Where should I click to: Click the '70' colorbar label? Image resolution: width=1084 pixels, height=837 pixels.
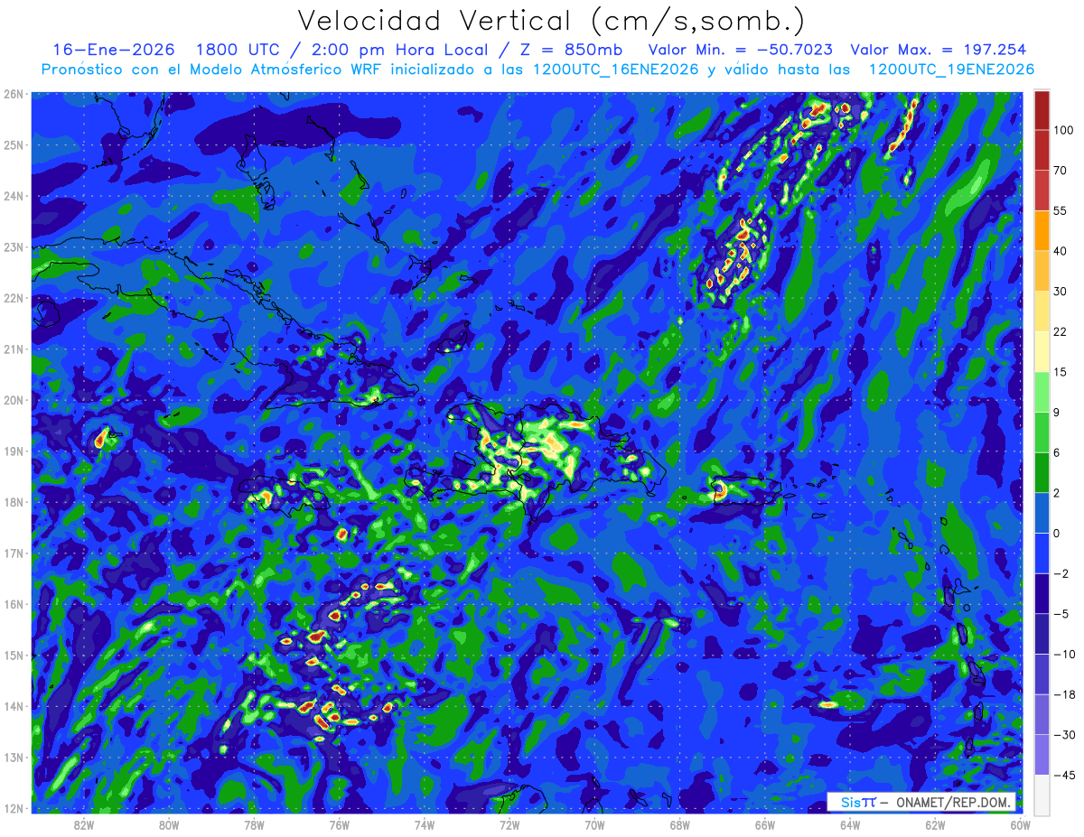pos(1061,171)
